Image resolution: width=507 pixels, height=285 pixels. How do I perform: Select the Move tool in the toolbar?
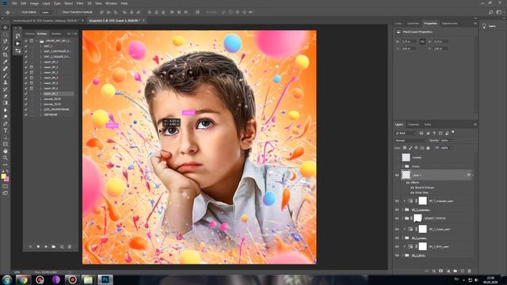tap(6, 28)
